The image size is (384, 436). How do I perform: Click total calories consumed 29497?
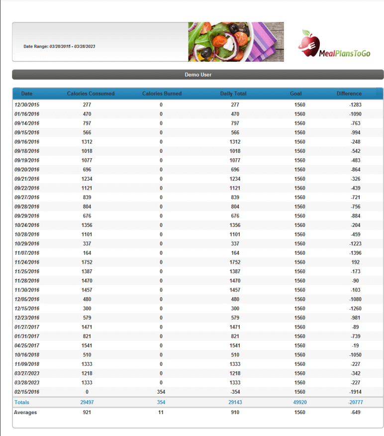point(87,402)
